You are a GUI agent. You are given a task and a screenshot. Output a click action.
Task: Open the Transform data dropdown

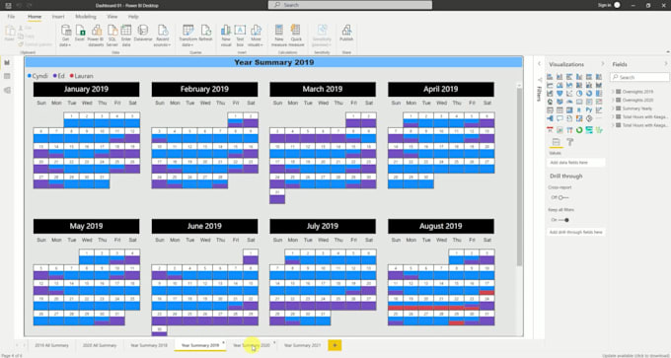(187, 36)
